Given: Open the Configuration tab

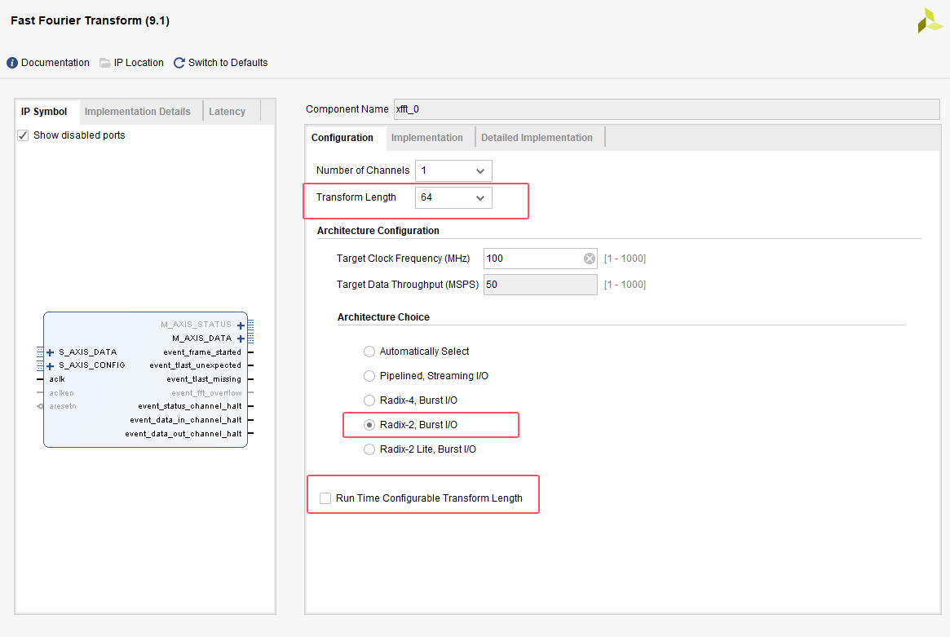Looking at the screenshot, I should (x=342, y=138).
